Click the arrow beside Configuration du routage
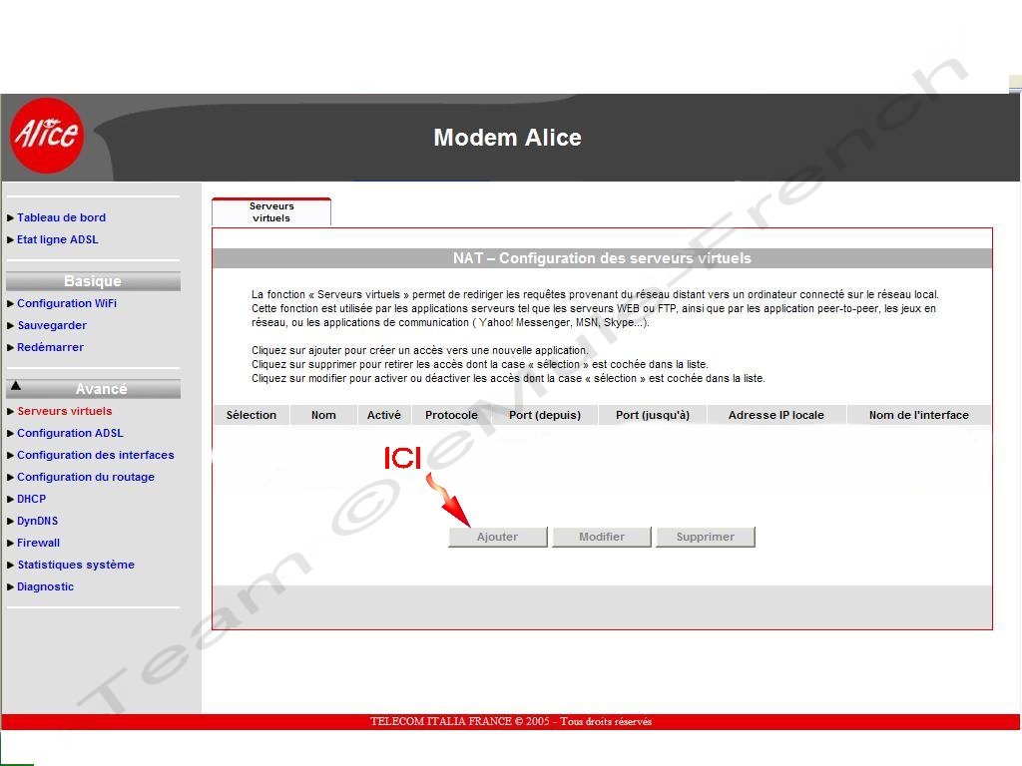Screen dimensions: 1022x766 [x=10, y=478]
